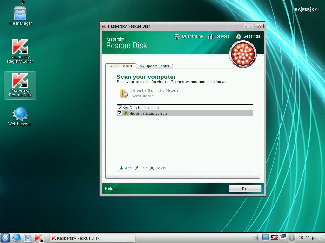Switch to Objects Scan tab
Image resolution: width=325 pixels, height=243 pixels.
[x=121, y=66]
